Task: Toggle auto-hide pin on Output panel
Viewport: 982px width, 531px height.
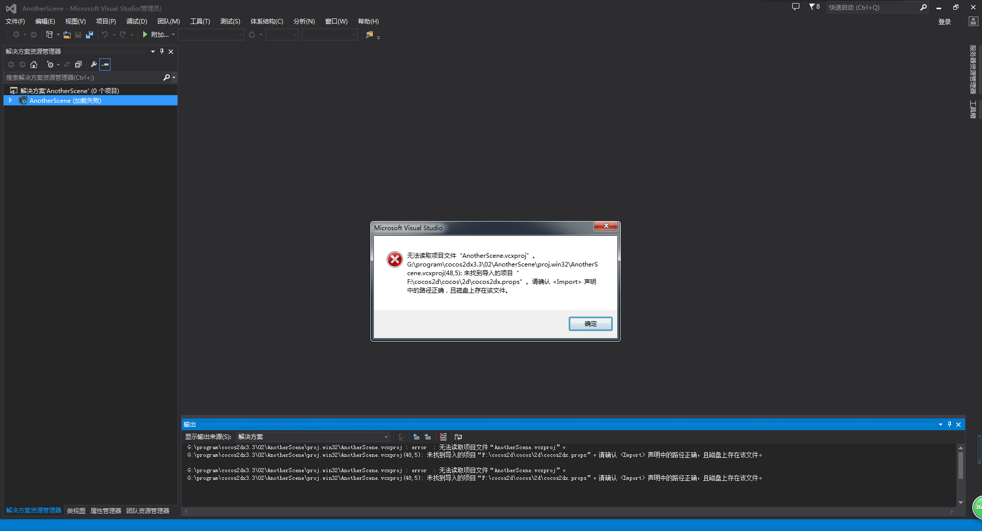Action: pyautogui.click(x=949, y=425)
